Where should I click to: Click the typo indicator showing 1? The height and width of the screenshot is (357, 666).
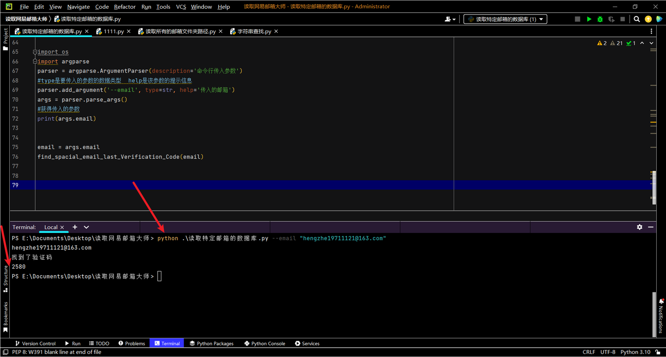pos(631,43)
